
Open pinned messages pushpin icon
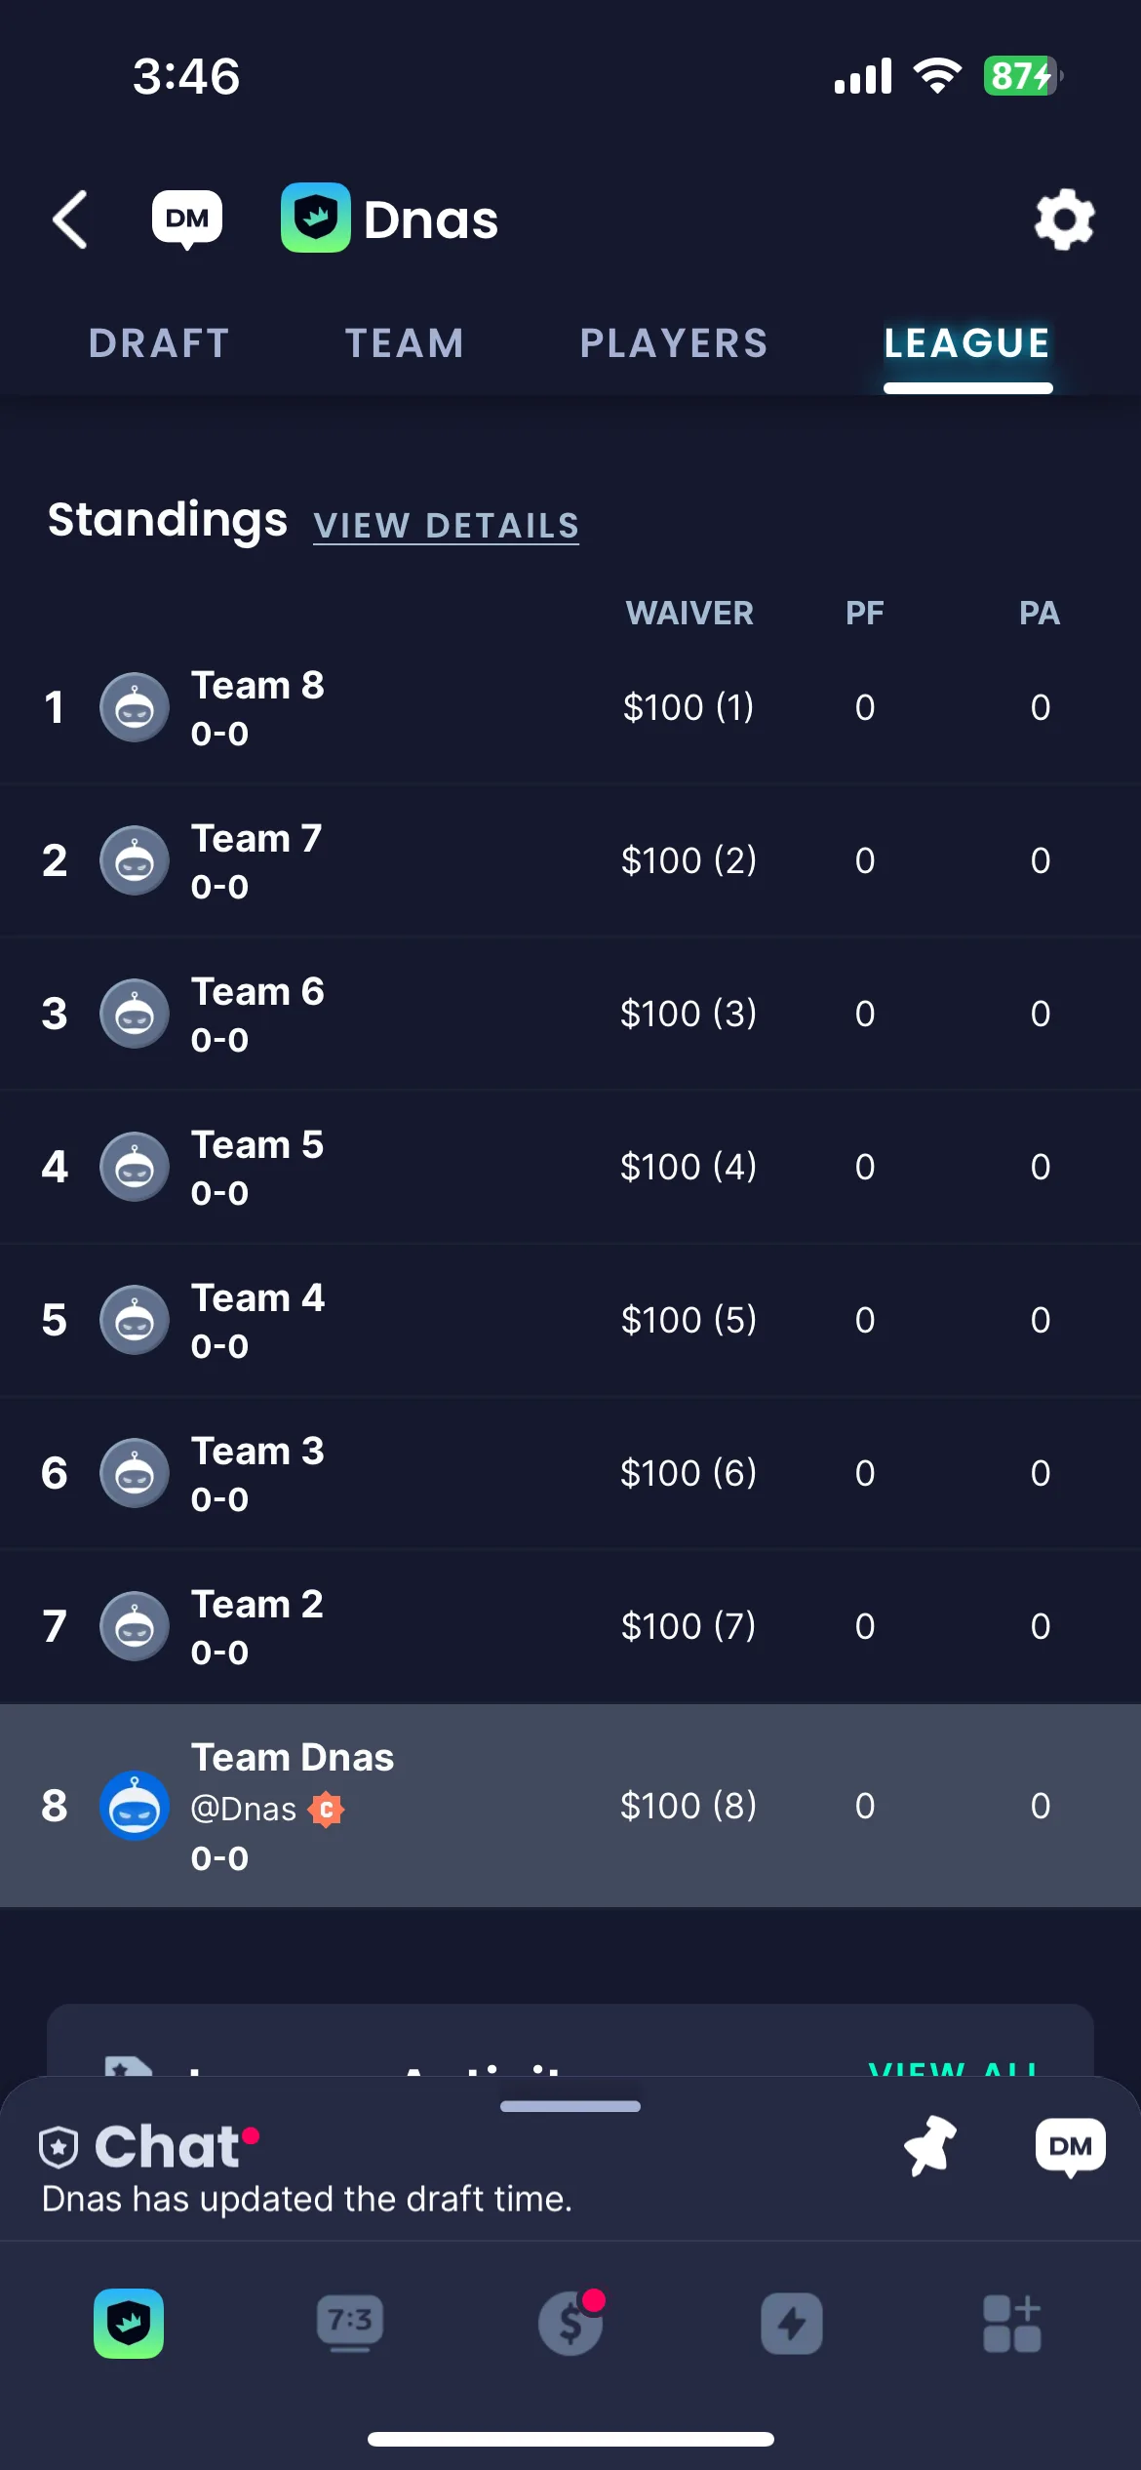click(x=929, y=2145)
